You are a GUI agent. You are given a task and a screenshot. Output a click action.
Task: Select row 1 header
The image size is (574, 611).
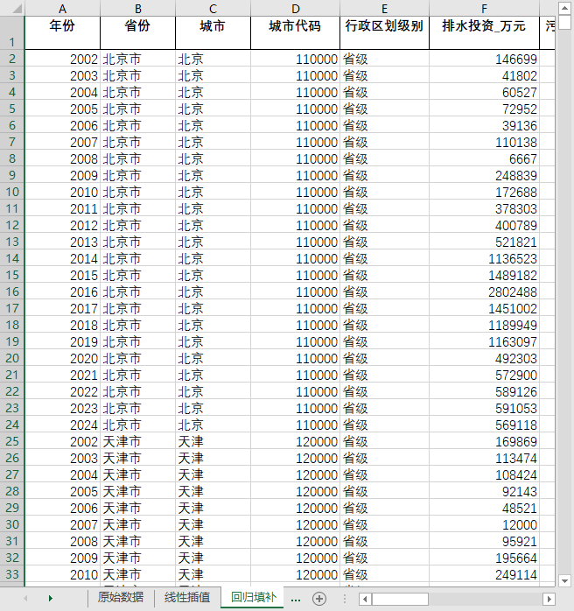click(12, 33)
